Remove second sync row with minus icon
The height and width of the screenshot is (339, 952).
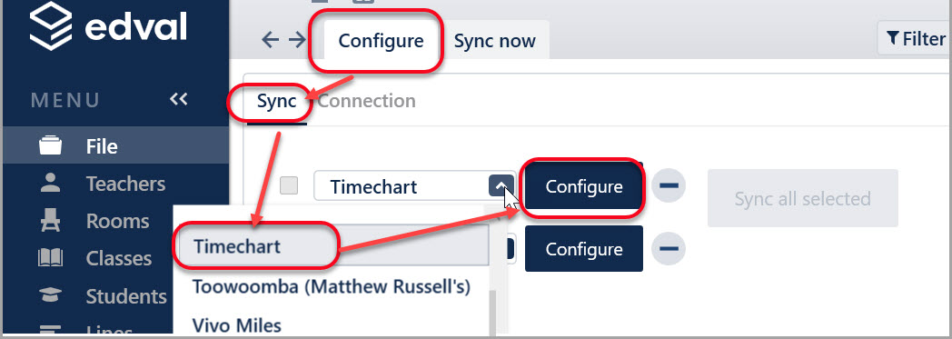(x=669, y=248)
